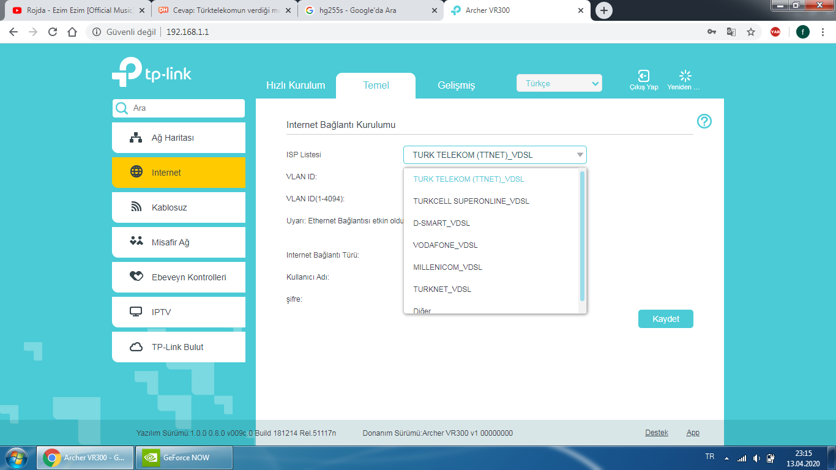Image resolution: width=836 pixels, height=470 pixels.
Task: Select the Internet sidebar item
Action: click(x=179, y=173)
